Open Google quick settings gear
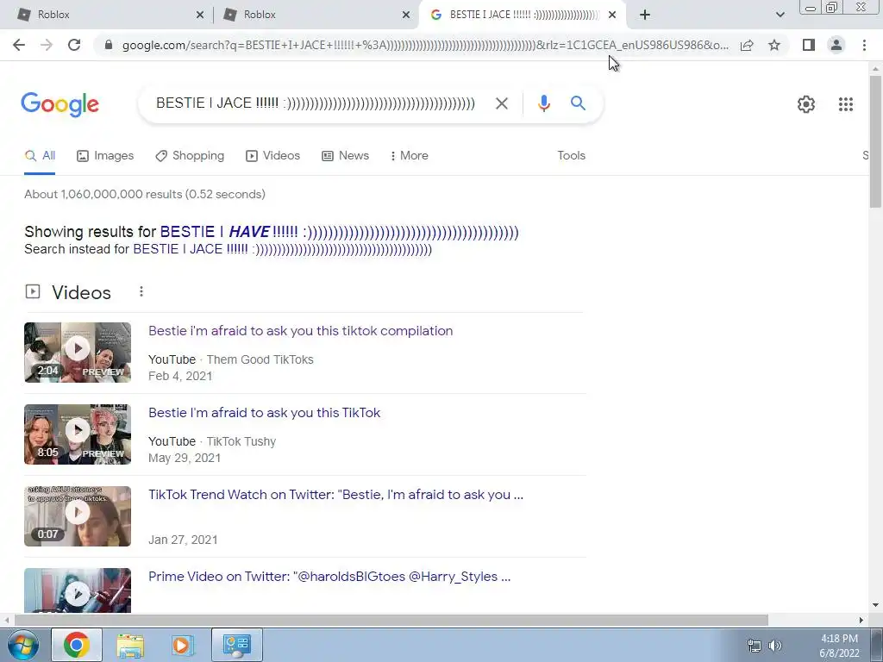Image resolution: width=883 pixels, height=662 pixels. 806,104
